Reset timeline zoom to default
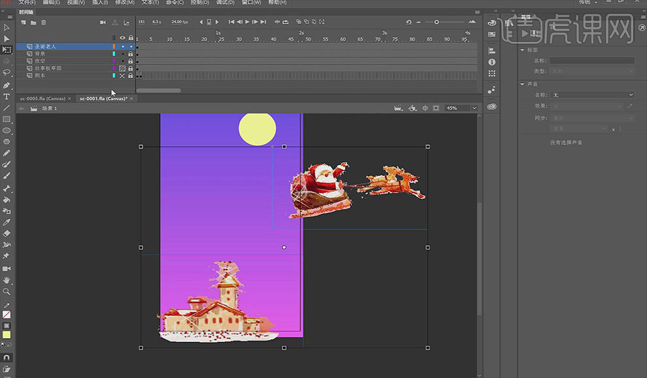This screenshot has width=647, height=378. 408,22
